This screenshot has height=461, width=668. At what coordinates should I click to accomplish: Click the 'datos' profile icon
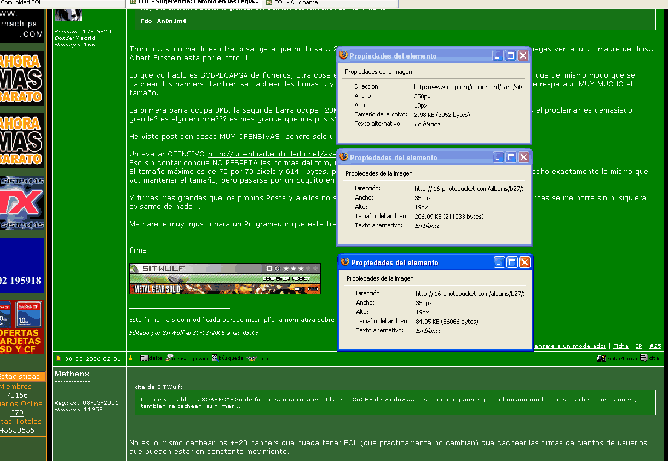tap(145, 359)
